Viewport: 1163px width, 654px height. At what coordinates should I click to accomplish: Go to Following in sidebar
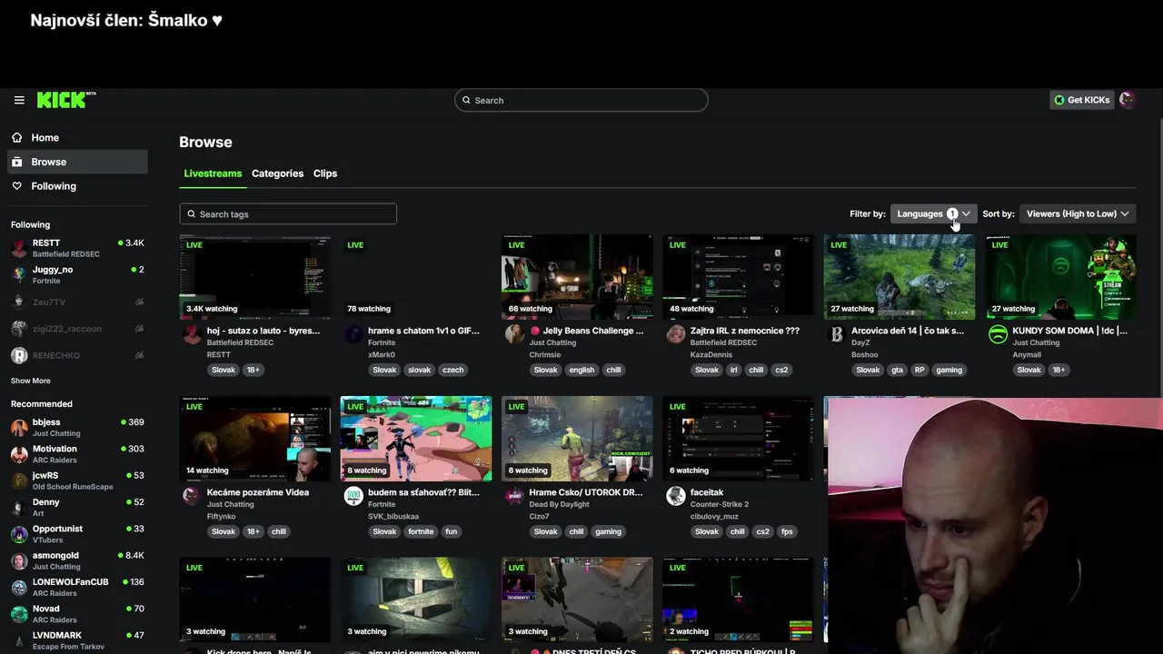pos(77,185)
